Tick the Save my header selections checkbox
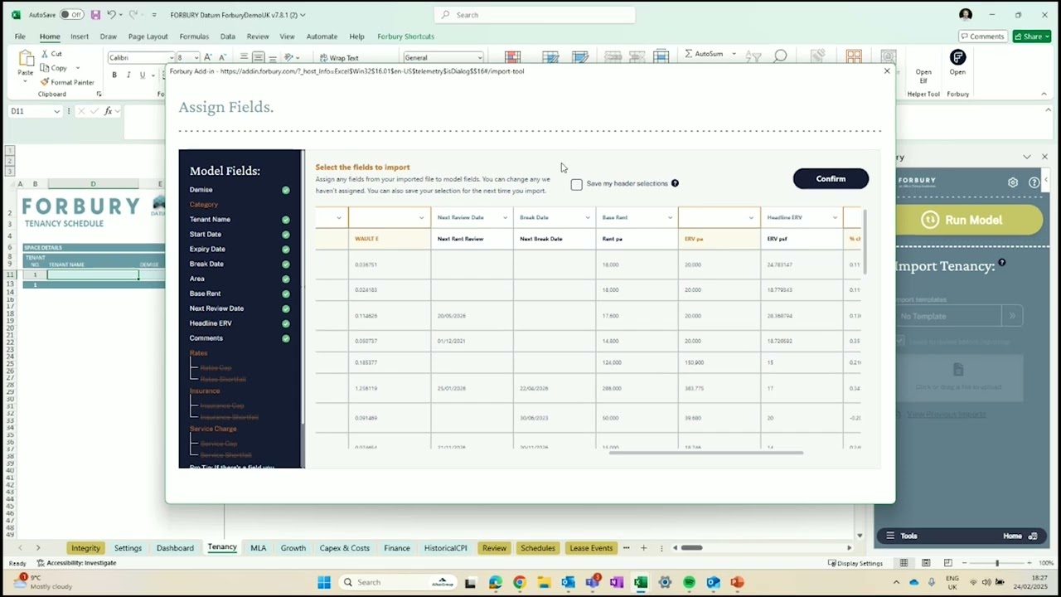This screenshot has width=1061, height=597. [576, 184]
